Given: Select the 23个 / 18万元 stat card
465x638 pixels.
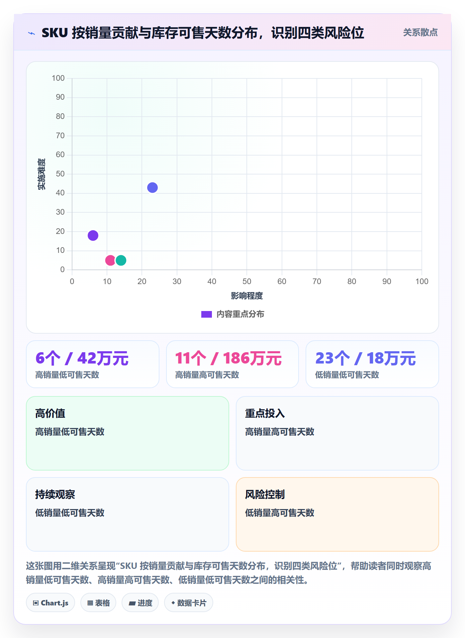Looking at the screenshot, I should [372, 364].
